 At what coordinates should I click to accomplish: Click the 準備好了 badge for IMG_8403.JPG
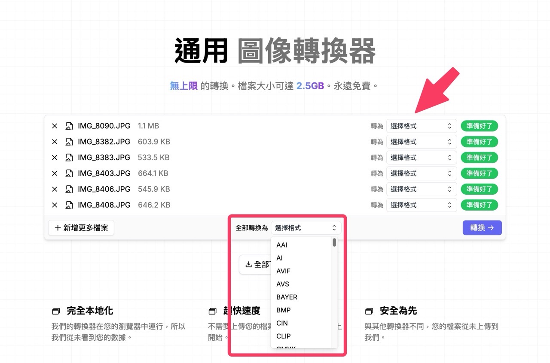[479, 173]
